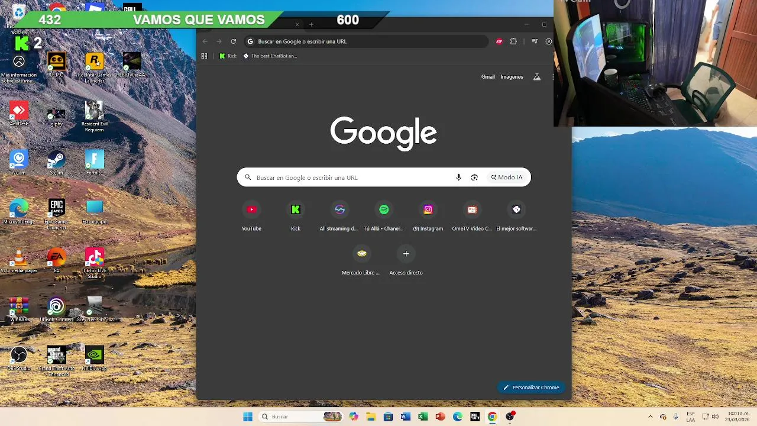Go forward in Chrome history
Screen dimensions: 757x426
[x=219, y=41]
